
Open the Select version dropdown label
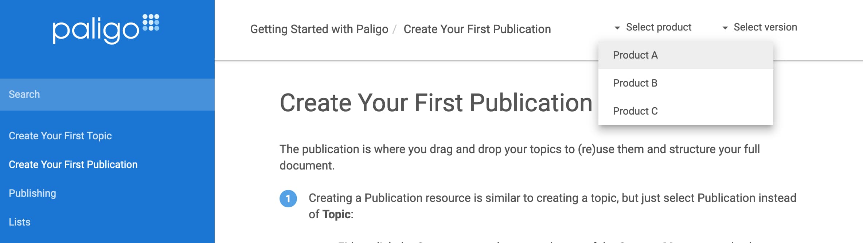(x=765, y=27)
